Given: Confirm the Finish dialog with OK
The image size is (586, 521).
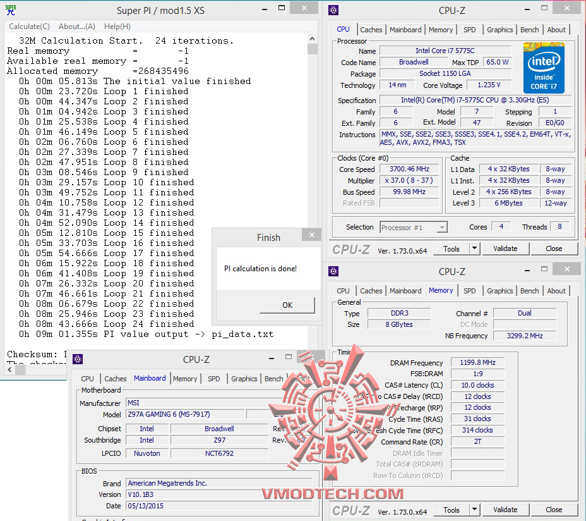Looking at the screenshot, I should (x=287, y=305).
